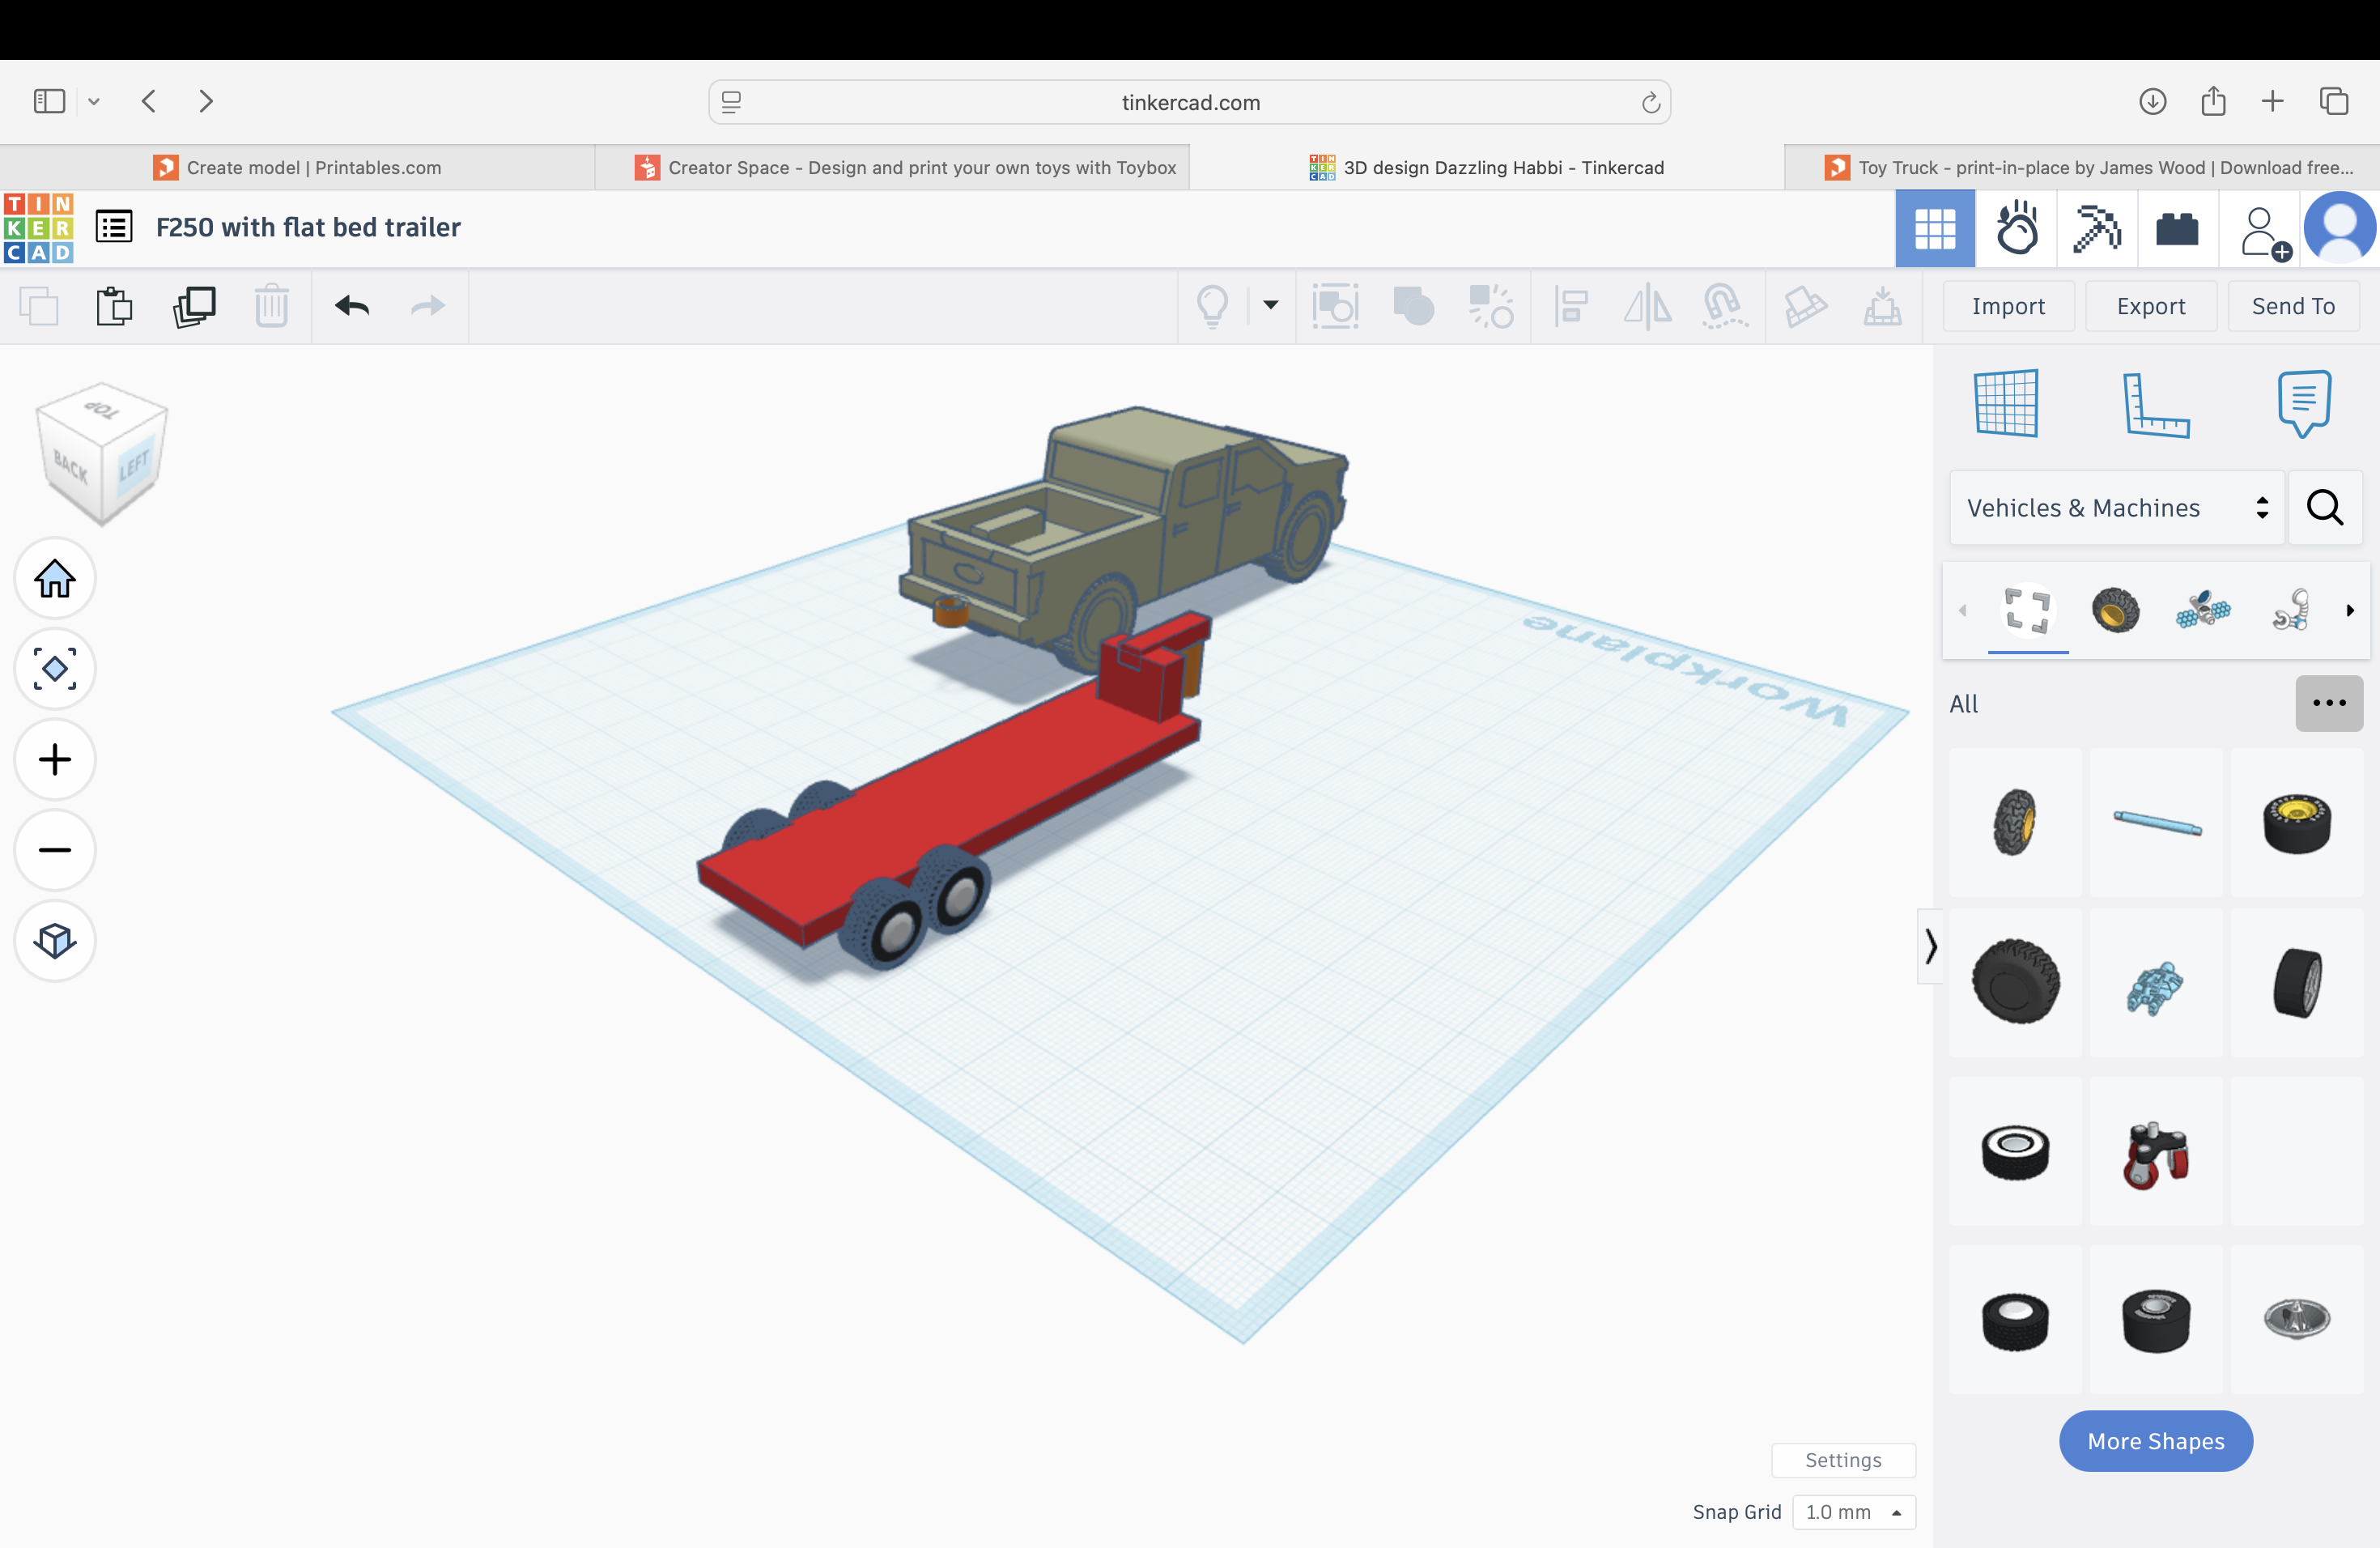The width and height of the screenshot is (2380, 1548).
Task: Zoom out with the minus button
Action: [55, 850]
